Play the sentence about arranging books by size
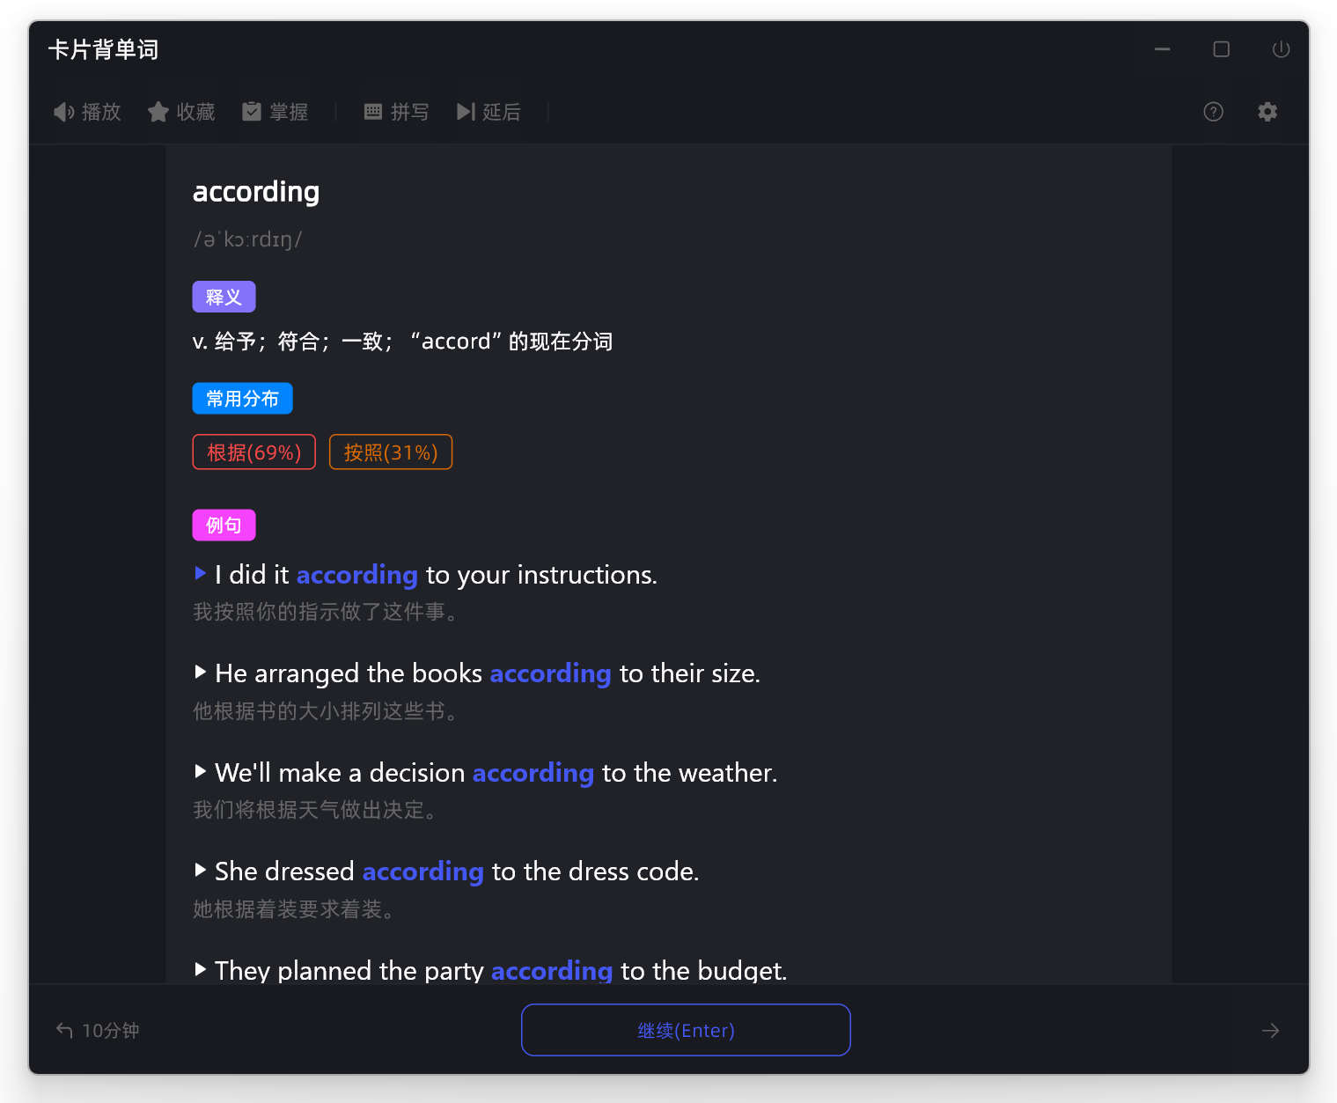Viewport: 1337px width, 1103px height. pyautogui.click(x=201, y=673)
